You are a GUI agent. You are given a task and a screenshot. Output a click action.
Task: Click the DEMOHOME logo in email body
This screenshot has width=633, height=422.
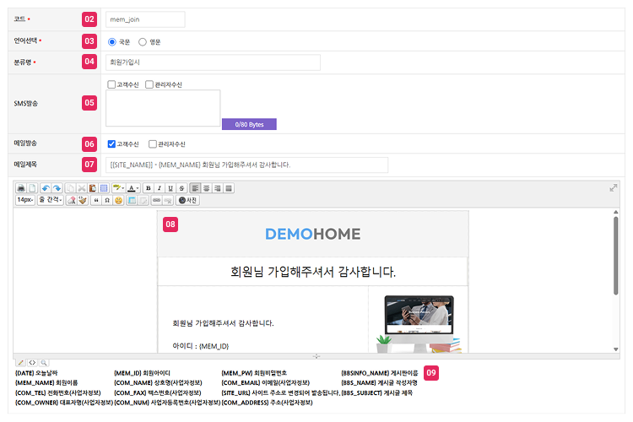312,235
